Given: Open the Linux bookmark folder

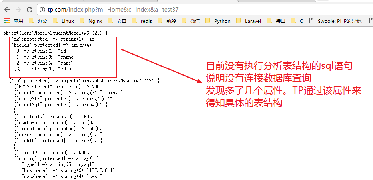Looking at the screenshot, I should pyautogui.click(x=64, y=21).
